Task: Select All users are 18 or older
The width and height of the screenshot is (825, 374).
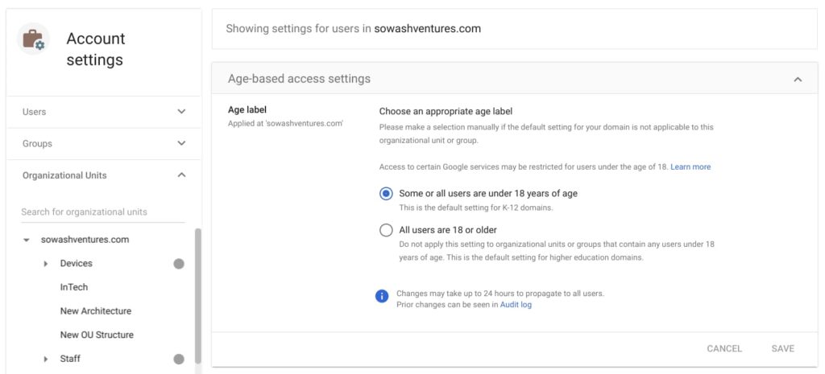Action: (386, 230)
